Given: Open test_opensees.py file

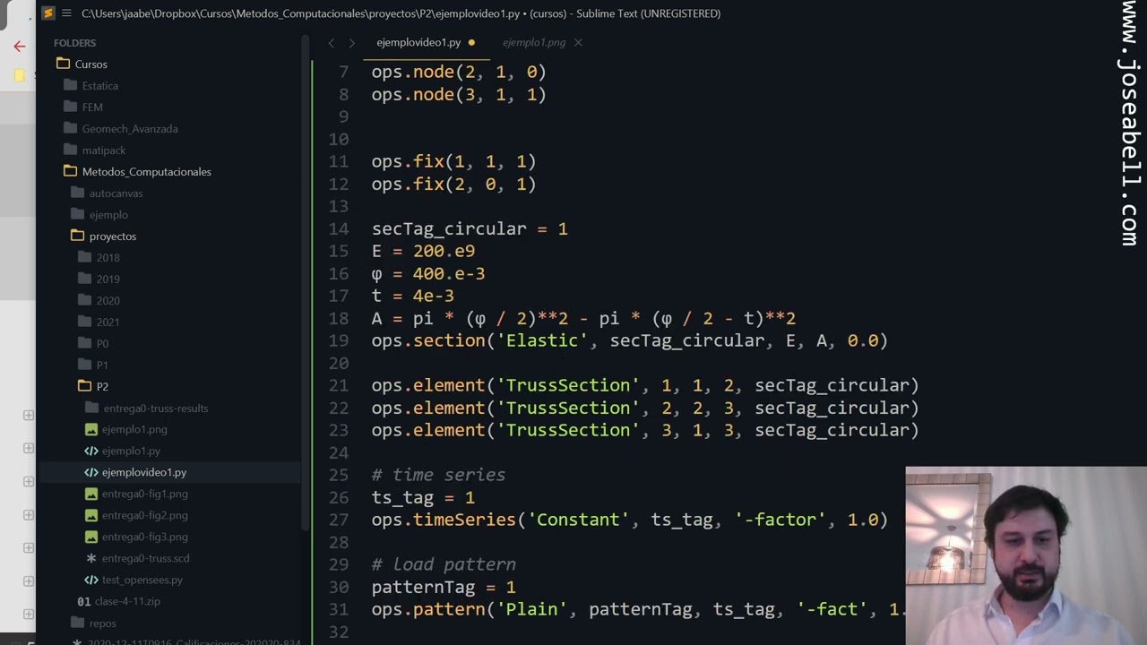Looking at the screenshot, I should 142,580.
